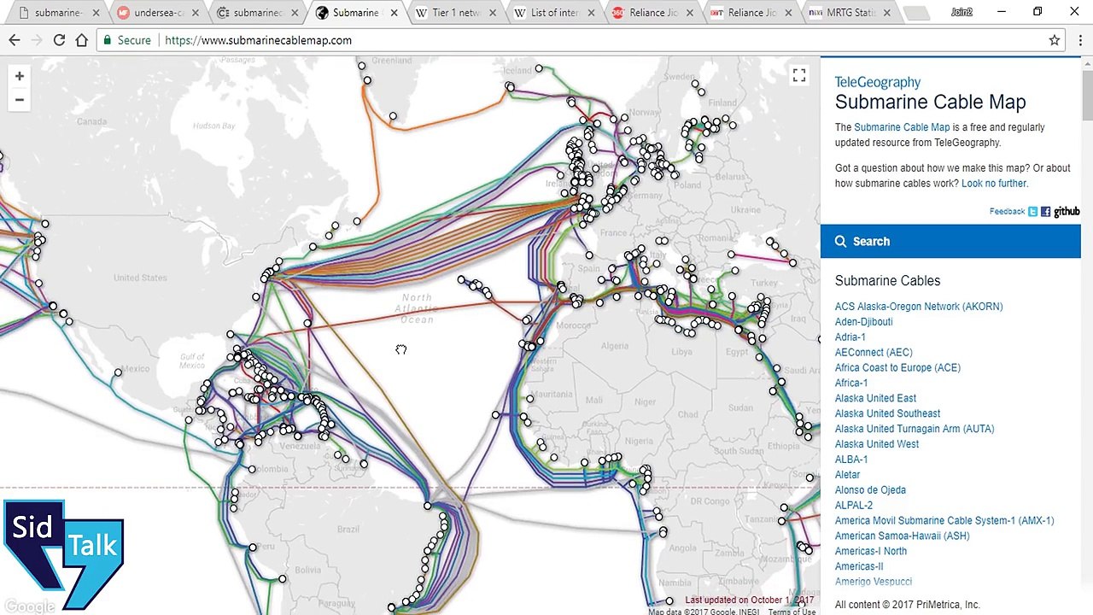Click the sidebar scrollbar up arrow

click(1086, 65)
